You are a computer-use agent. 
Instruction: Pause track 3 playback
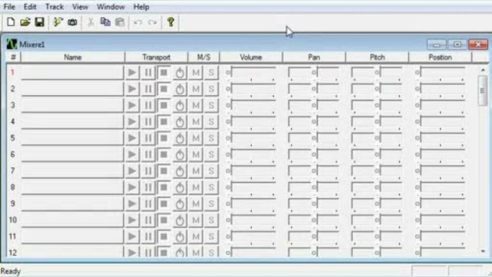pyautogui.click(x=148, y=105)
